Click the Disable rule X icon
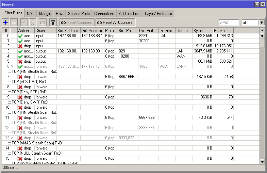 pos(32,22)
